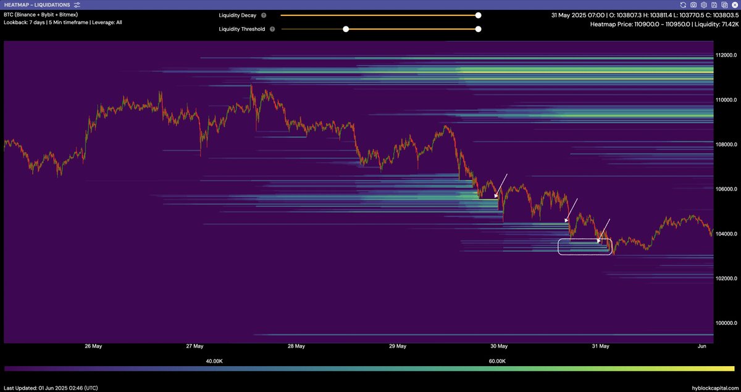Viewport: 741px width, 392px height.
Task: Click the close X button in the toolbar
Action: pyautogui.click(x=734, y=5)
